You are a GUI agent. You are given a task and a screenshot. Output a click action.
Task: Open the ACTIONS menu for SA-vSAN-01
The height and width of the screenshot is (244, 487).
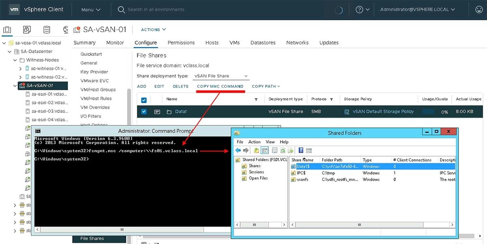[153, 29]
